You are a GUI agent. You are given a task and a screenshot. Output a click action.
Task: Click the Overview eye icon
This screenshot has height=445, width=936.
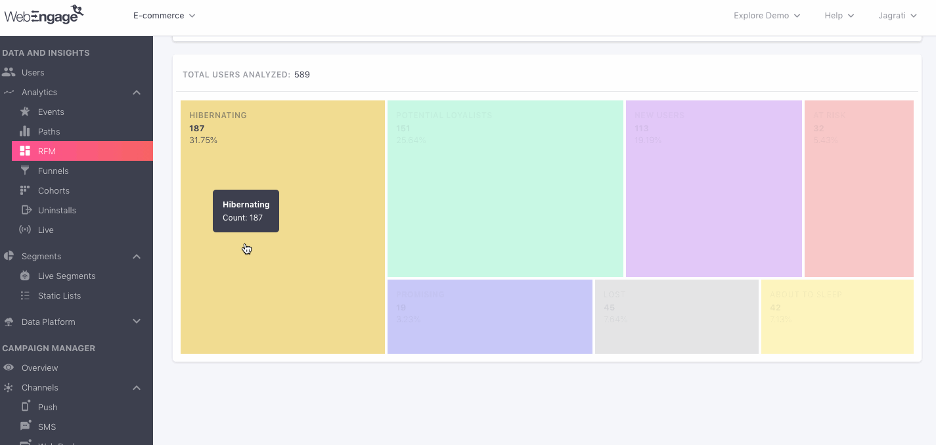(9, 368)
